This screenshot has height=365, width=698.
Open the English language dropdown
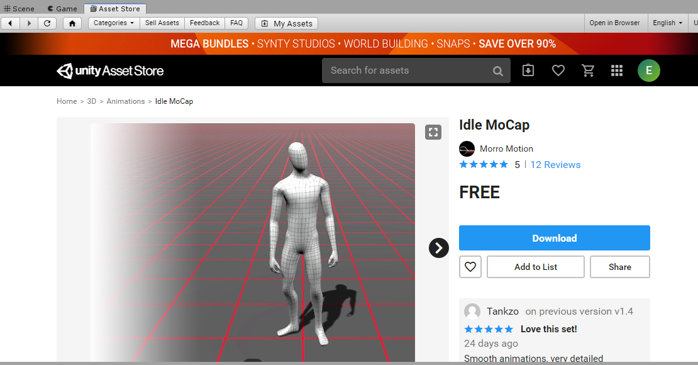[x=667, y=23]
